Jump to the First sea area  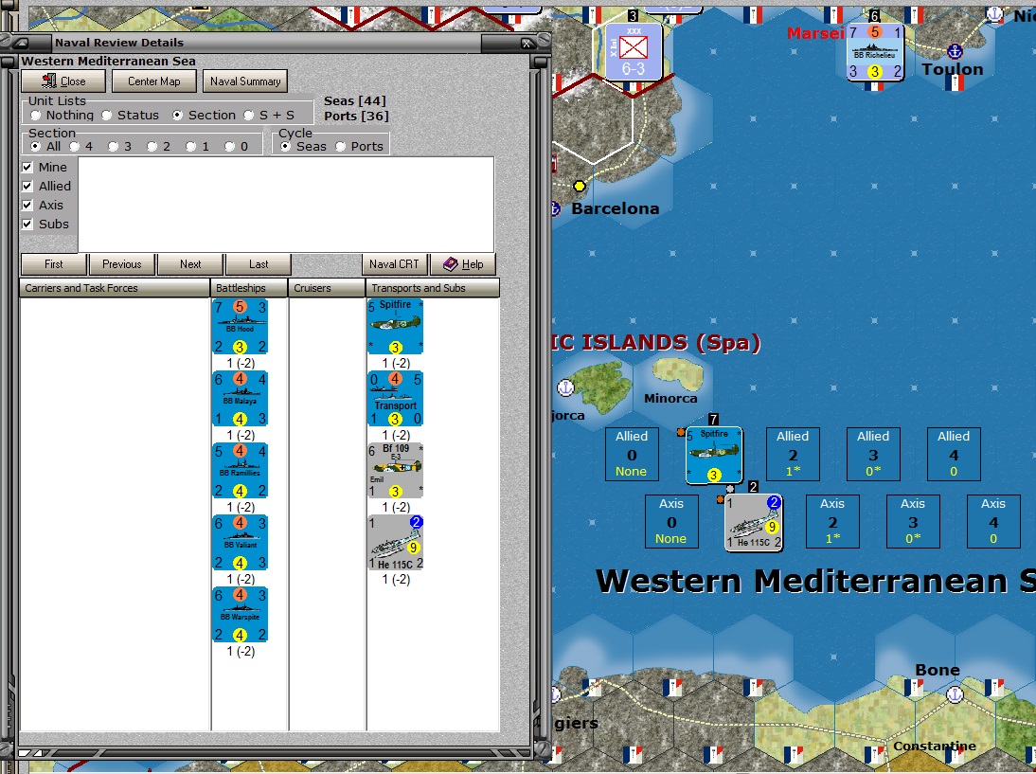(54, 264)
